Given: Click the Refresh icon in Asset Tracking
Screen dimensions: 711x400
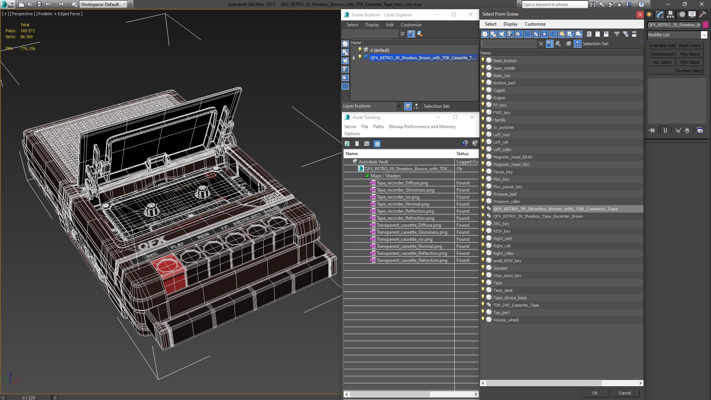Looking at the screenshot, I should [x=347, y=144].
